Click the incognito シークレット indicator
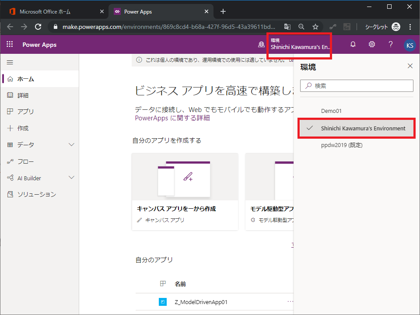The width and height of the screenshot is (420, 315). tap(382, 27)
